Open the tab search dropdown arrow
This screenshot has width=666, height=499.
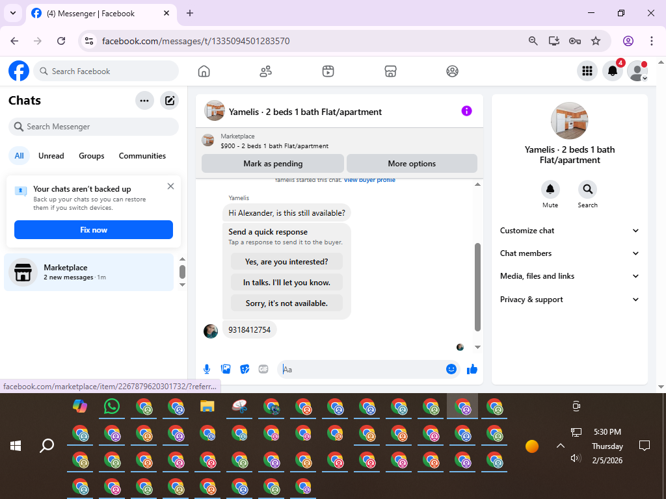point(13,13)
